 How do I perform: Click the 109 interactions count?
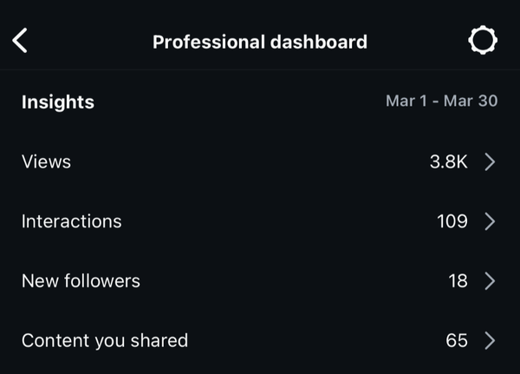(x=452, y=221)
